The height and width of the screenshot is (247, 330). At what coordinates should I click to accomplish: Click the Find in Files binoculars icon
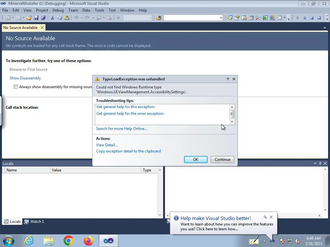pos(159,18)
